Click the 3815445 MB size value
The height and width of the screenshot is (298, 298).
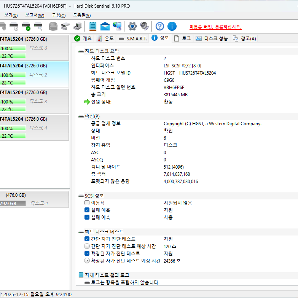[x=175, y=95]
